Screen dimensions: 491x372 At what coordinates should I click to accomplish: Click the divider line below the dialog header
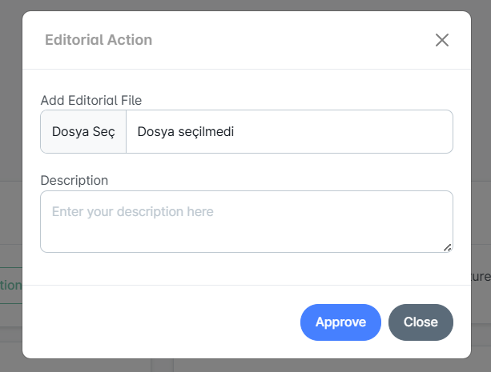pyautogui.click(x=246, y=70)
